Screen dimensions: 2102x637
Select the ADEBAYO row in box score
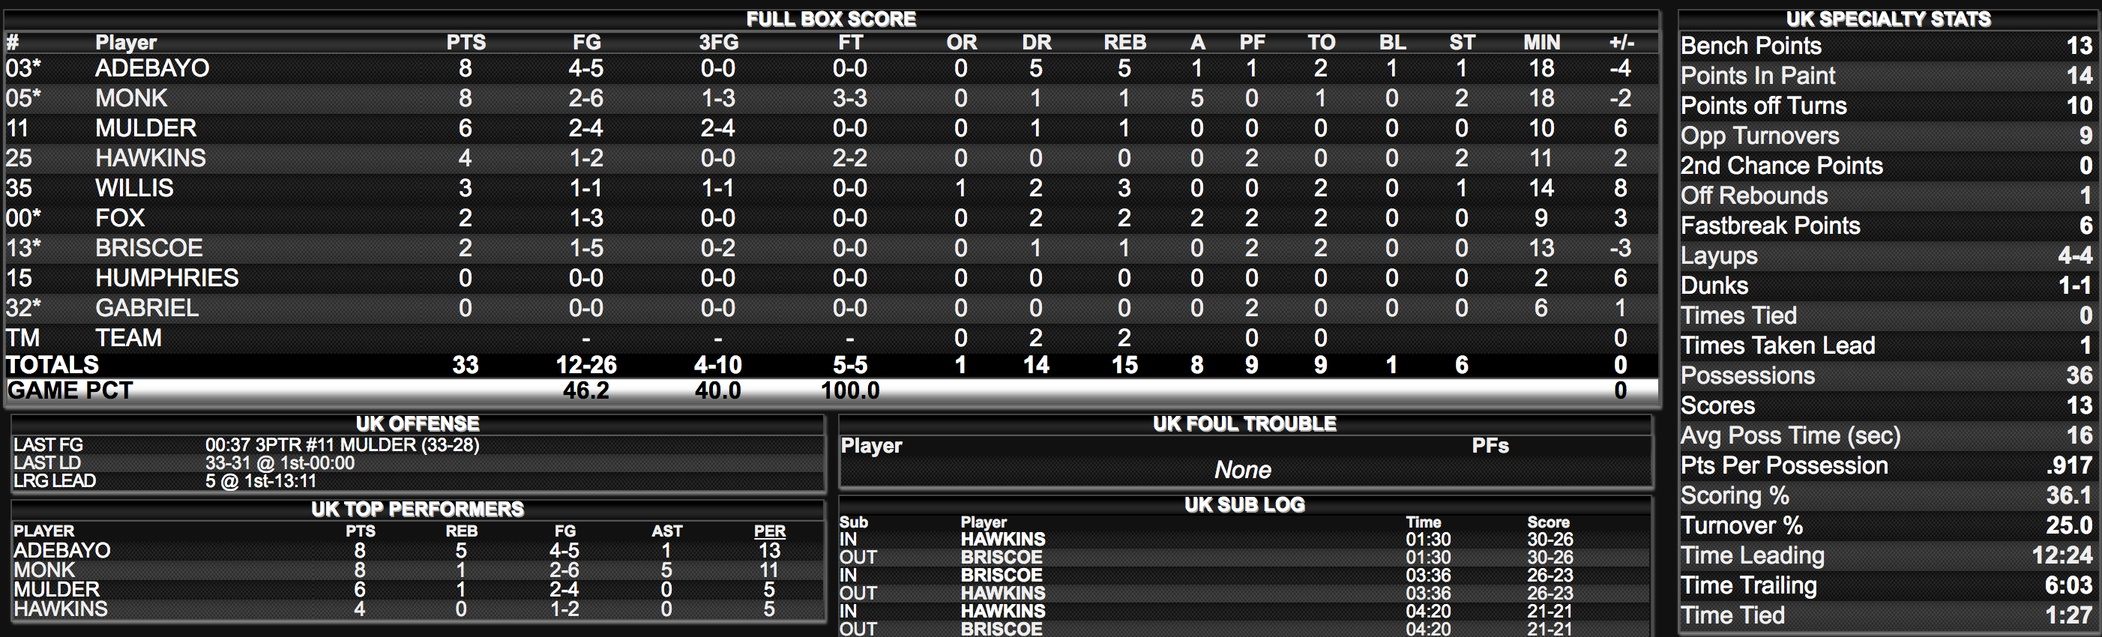click(x=831, y=68)
